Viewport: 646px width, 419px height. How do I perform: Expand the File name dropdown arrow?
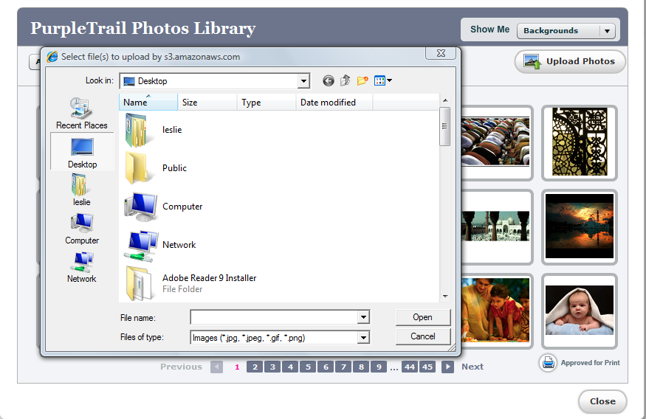tap(363, 317)
